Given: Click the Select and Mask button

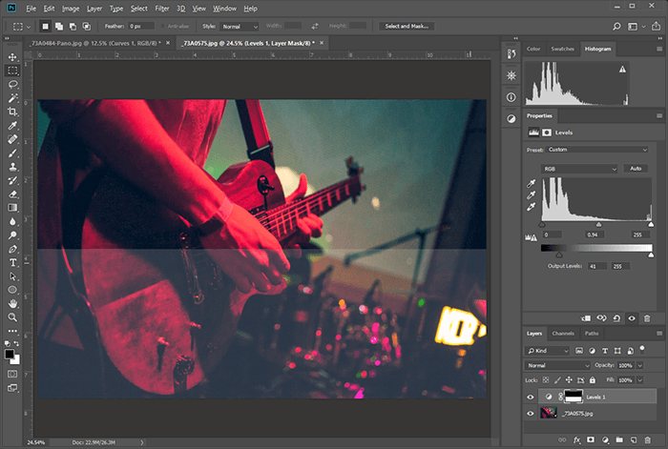Looking at the screenshot, I should (x=407, y=27).
